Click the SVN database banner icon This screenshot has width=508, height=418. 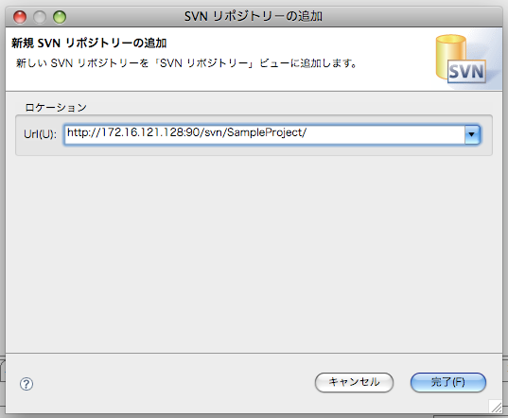(461, 60)
